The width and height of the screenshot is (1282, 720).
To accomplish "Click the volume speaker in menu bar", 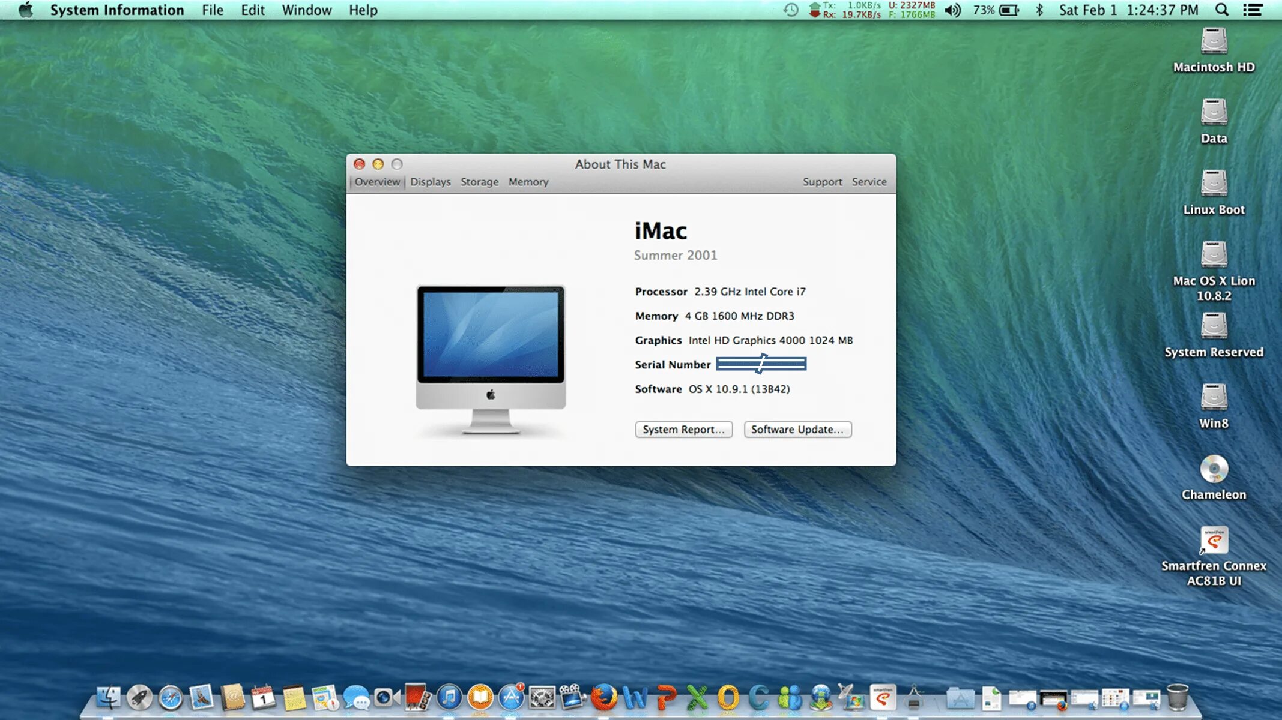I will tap(952, 10).
